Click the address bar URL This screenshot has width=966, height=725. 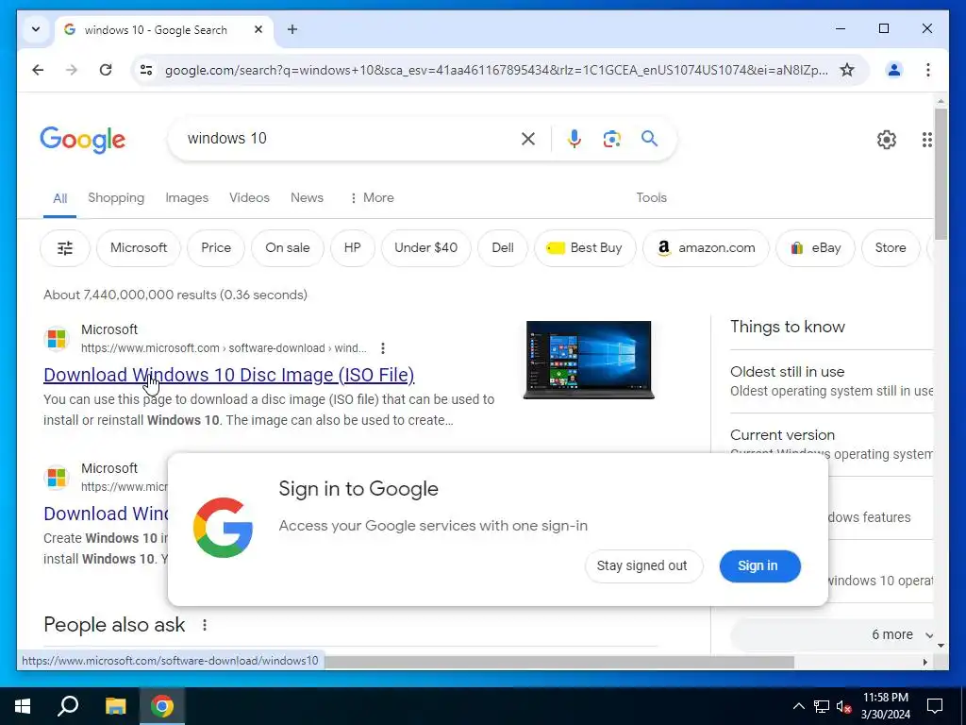click(x=496, y=70)
